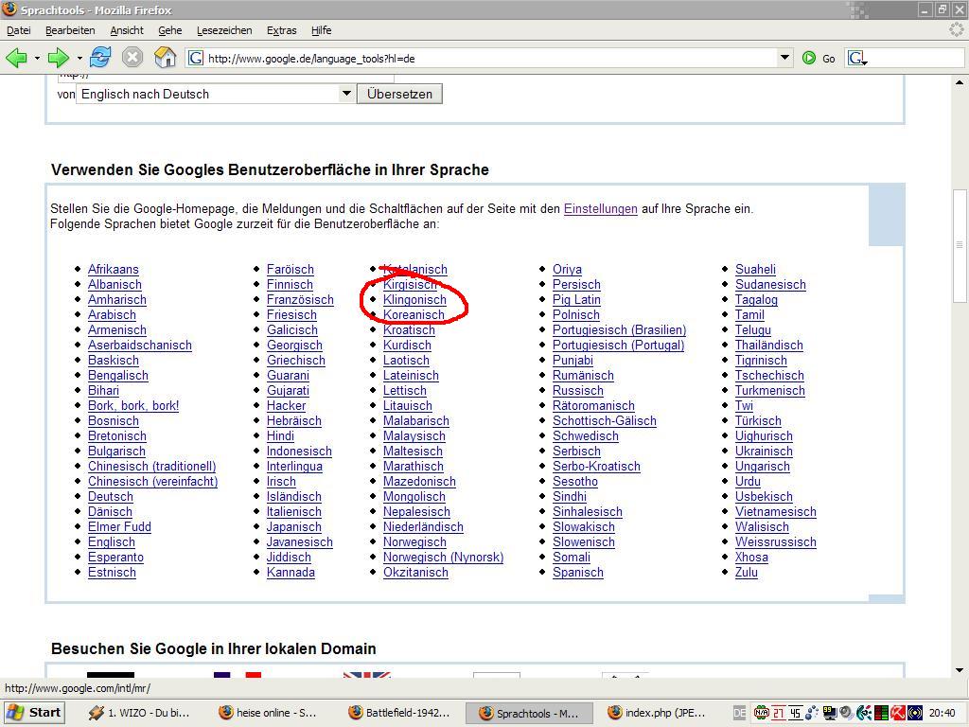Open the Klingonisch language link
The width and height of the screenshot is (969, 727).
[x=414, y=300]
